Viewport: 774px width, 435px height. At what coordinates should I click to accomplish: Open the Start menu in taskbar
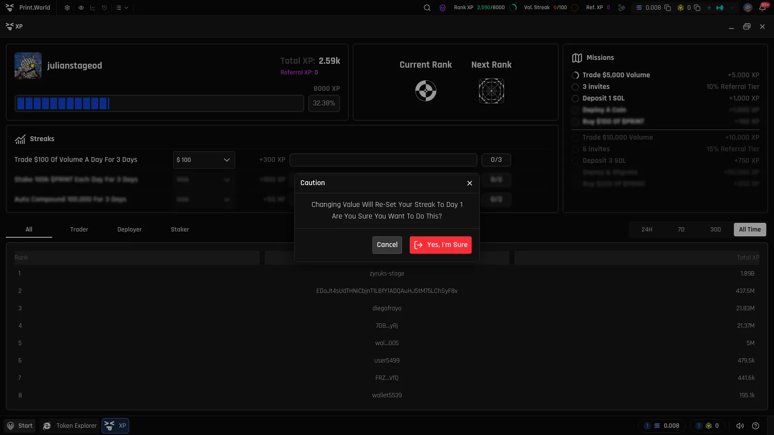pos(20,426)
